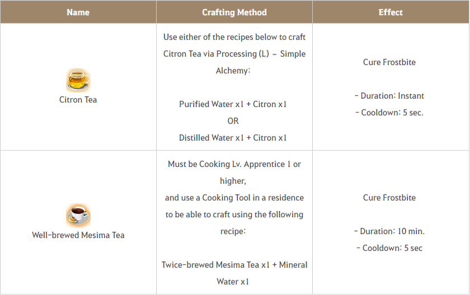
Task: Select the Name column header
Action: point(78,12)
